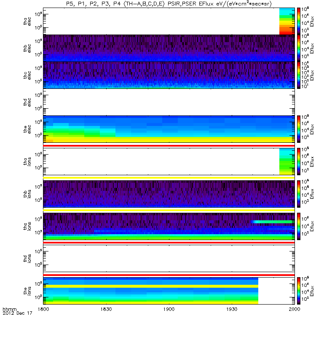This screenshot has width=316, height=337.
Task: Select the 'thd ions' axis label
Action: 27,259
